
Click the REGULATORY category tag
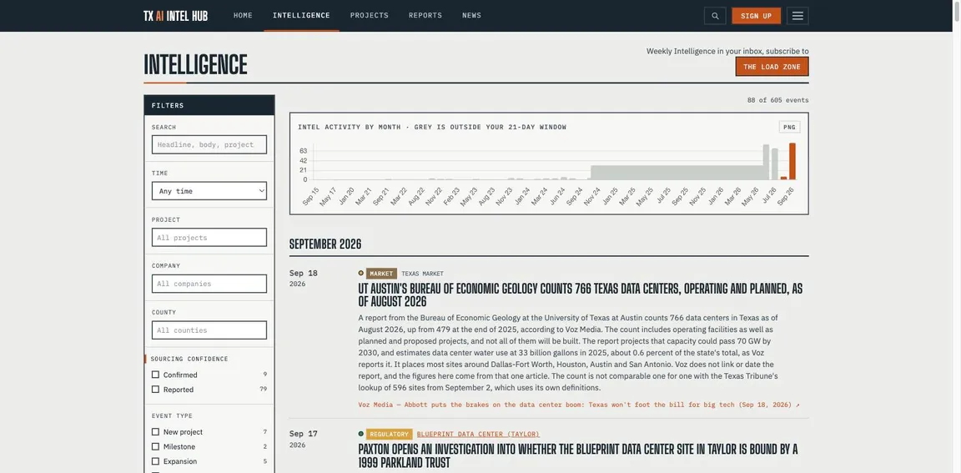390,434
